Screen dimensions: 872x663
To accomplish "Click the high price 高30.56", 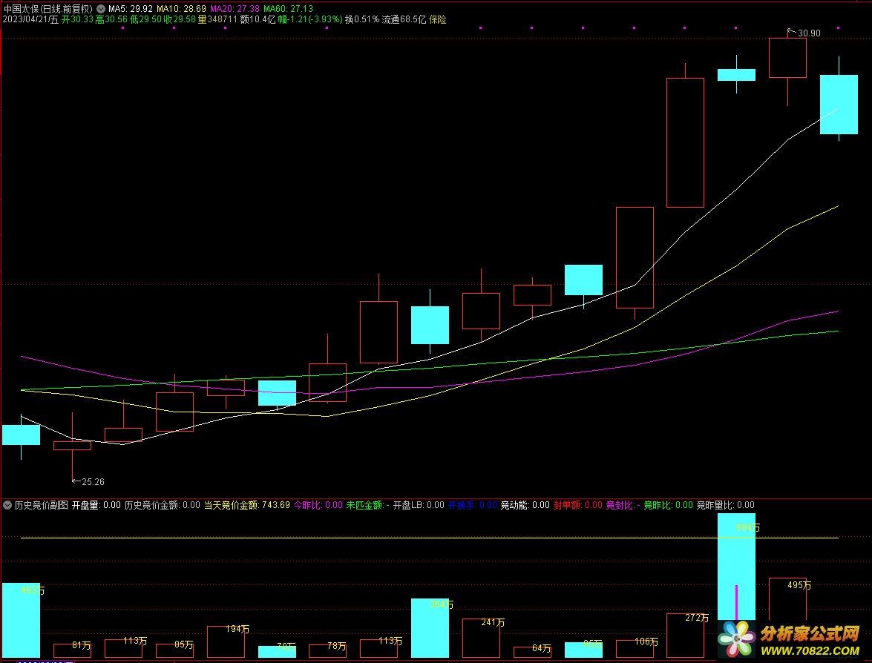I will point(111,19).
